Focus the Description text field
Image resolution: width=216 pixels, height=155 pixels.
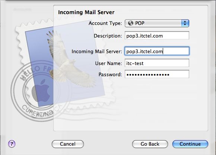(x=157, y=36)
